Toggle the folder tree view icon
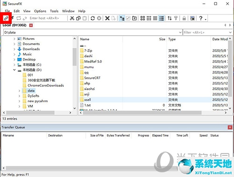The image size is (234, 177). coord(122,18)
